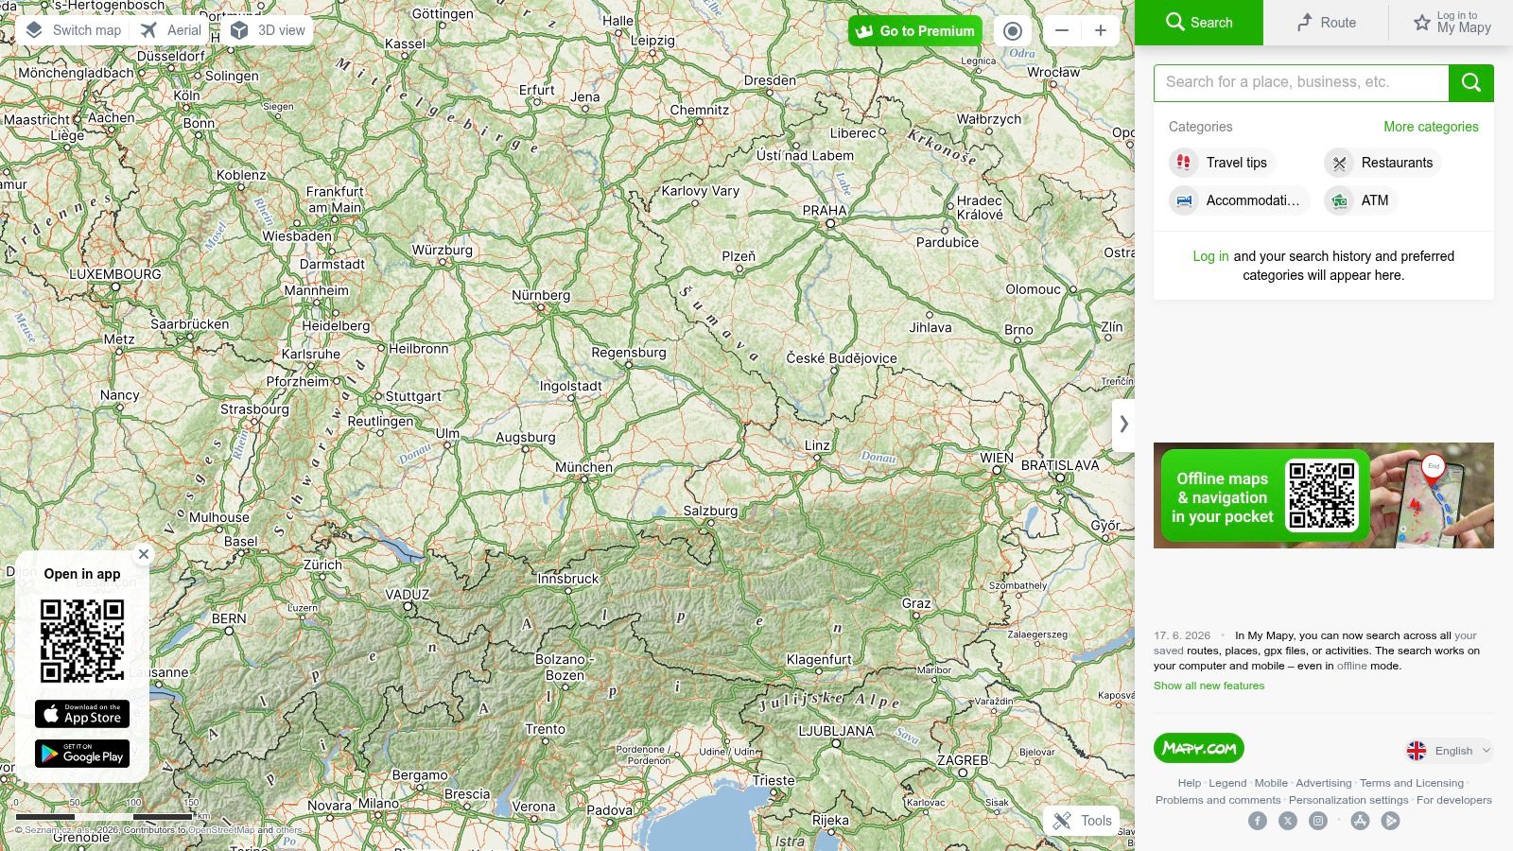Switch to Aerial map view

(x=171, y=30)
